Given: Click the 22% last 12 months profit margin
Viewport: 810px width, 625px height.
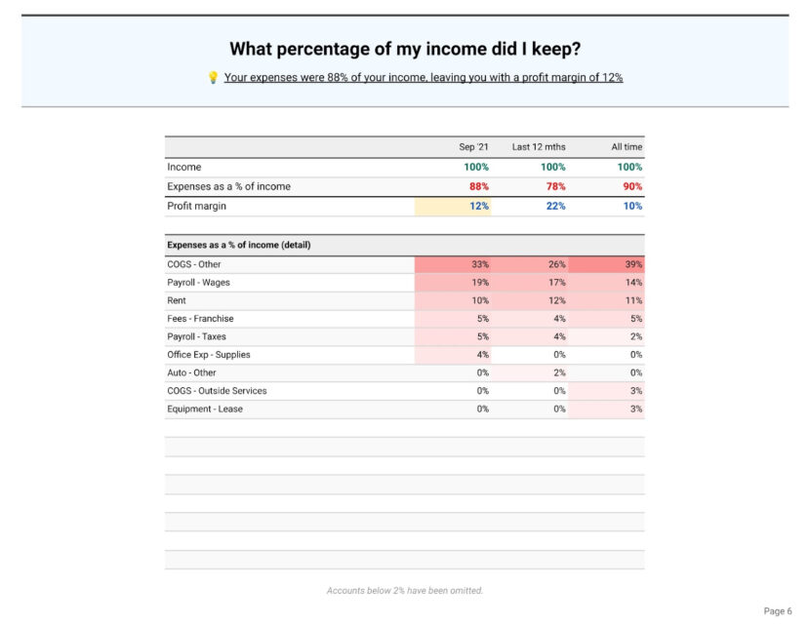Looking at the screenshot, I should click(555, 207).
